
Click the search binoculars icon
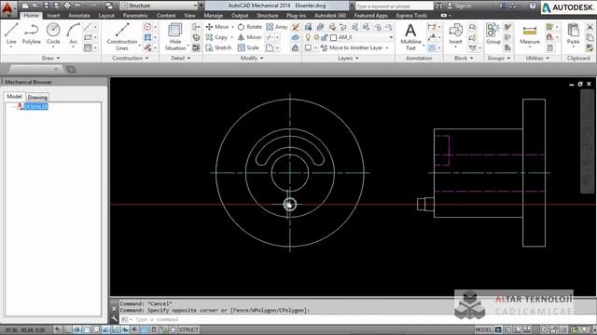[439, 6]
